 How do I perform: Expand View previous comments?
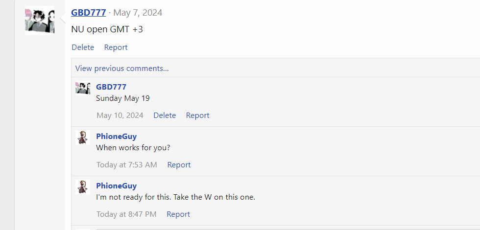click(122, 68)
